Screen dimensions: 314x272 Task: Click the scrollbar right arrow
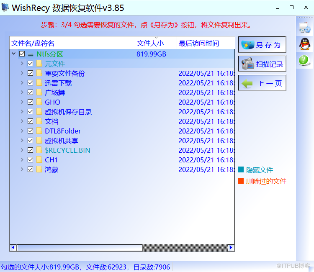point(231,248)
